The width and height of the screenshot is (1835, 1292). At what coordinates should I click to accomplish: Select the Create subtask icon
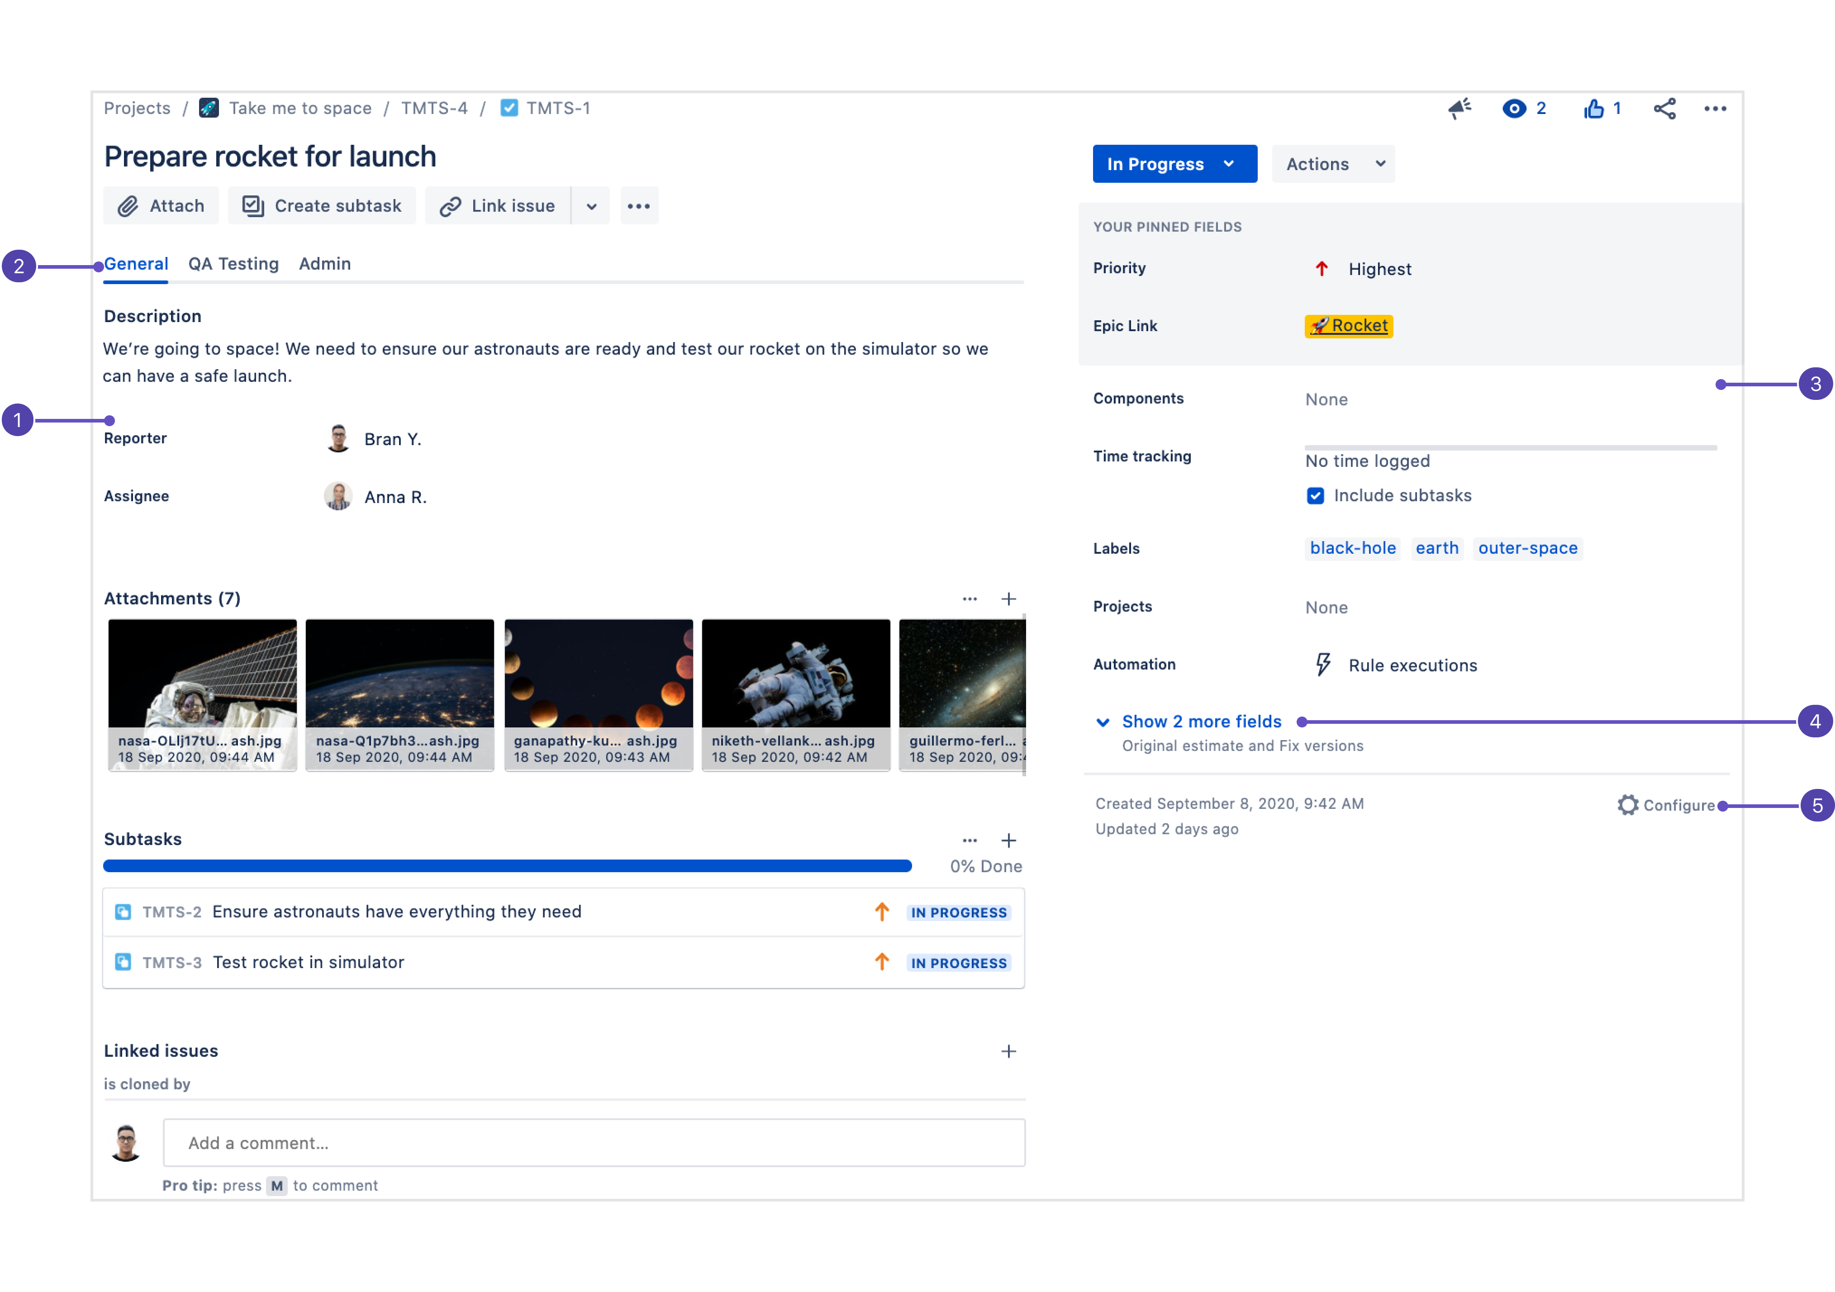[252, 205]
